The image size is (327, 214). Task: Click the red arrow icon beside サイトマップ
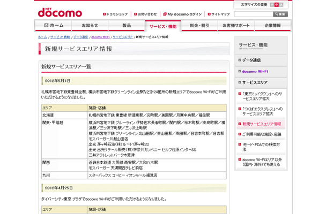[209, 14]
